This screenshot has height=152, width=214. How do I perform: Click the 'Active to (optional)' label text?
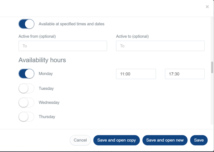coord(132,36)
